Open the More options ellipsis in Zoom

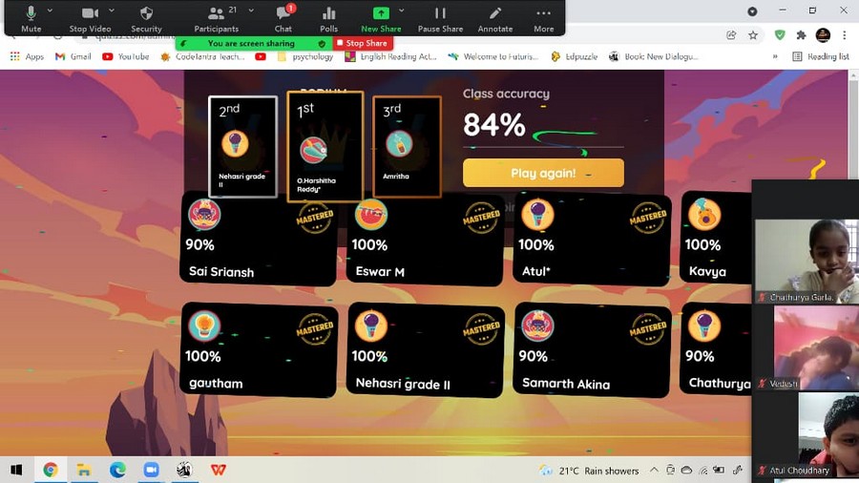click(543, 19)
